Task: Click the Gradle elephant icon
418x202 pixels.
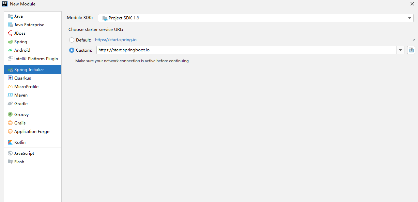Action: (x=10, y=103)
